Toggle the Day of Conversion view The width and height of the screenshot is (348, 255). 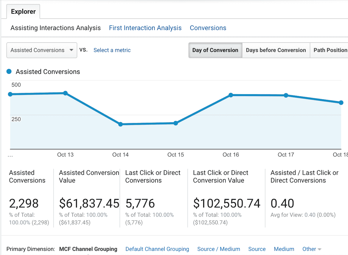[215, 50]
